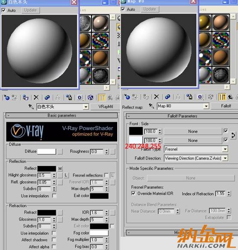Open the Diffuse white color swatch
Image resolution: width=238 pixels, height=250 pixels.
click(46, 151)
